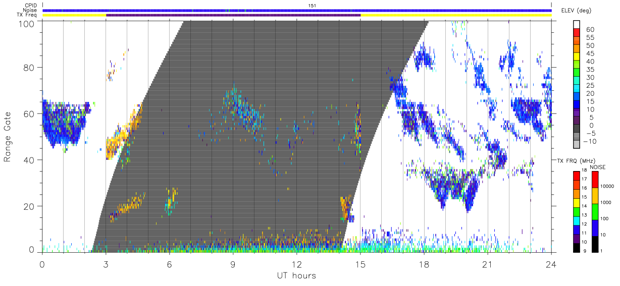Viewport: 620px width, 286px height.
Task: Click UT hours tick label 9
Action: pyautogui.click(x=233, y=264)
